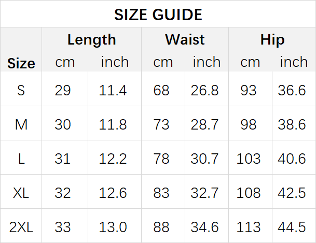Click the SIZE GUIDE title
This screenshot has height=243, width=316.
coord(158,15)
